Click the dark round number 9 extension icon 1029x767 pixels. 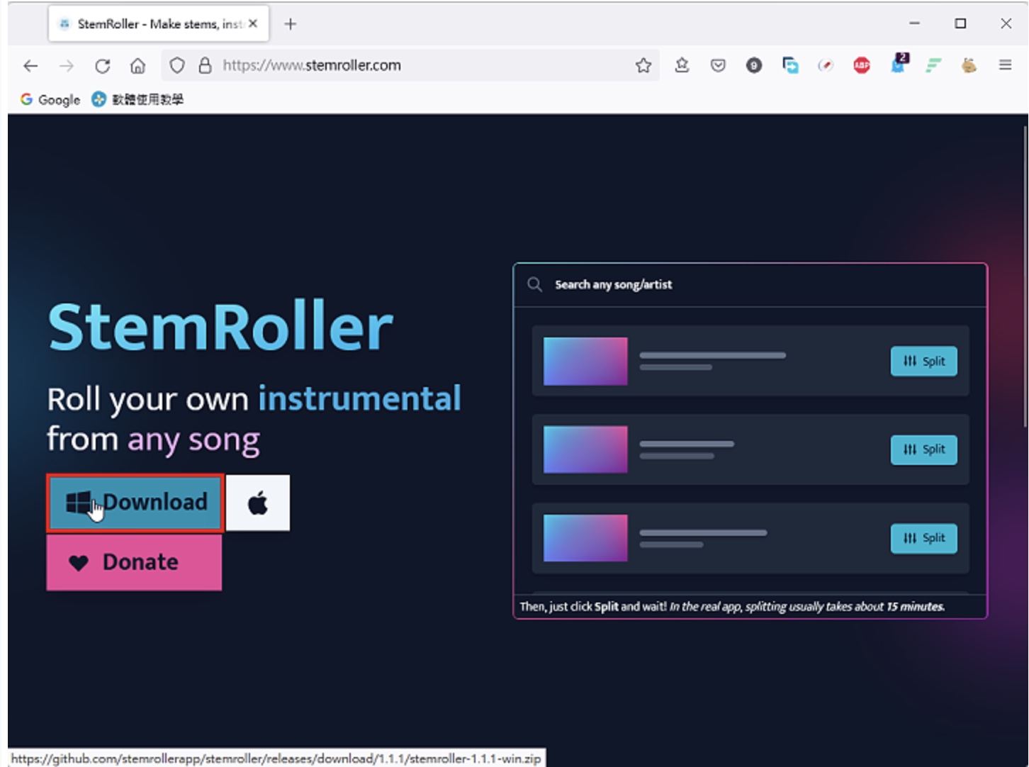tap(754, 66)
